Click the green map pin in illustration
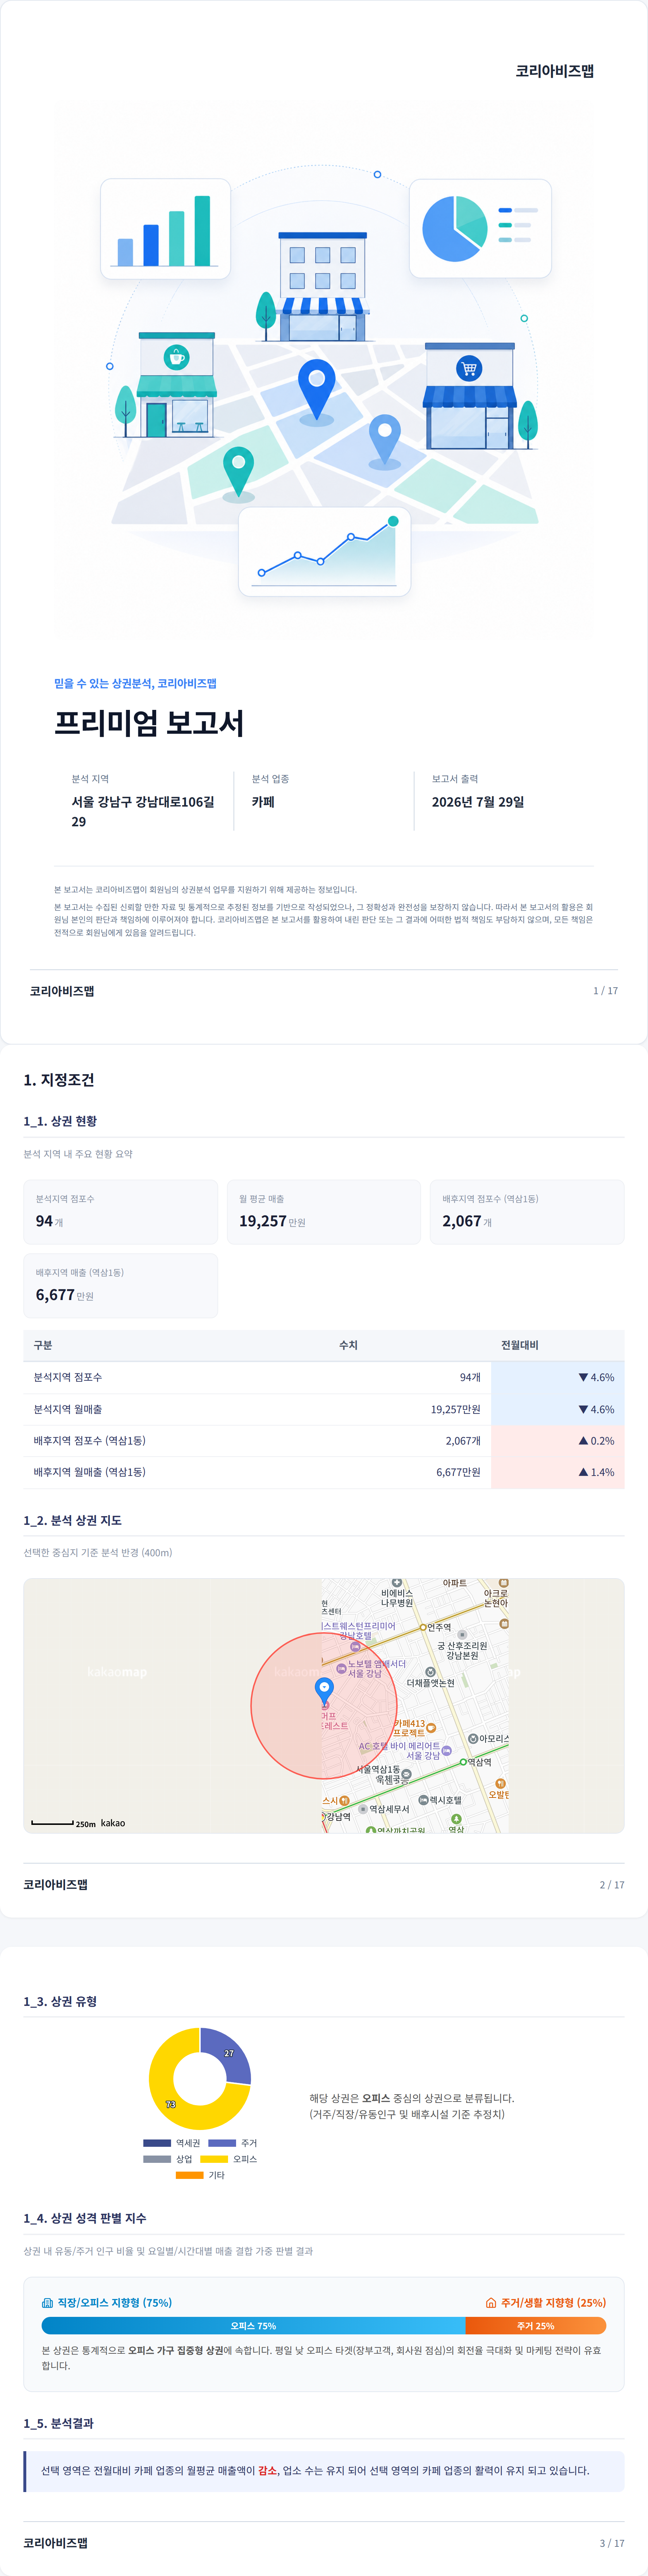648x2576 pixels. 238,472
